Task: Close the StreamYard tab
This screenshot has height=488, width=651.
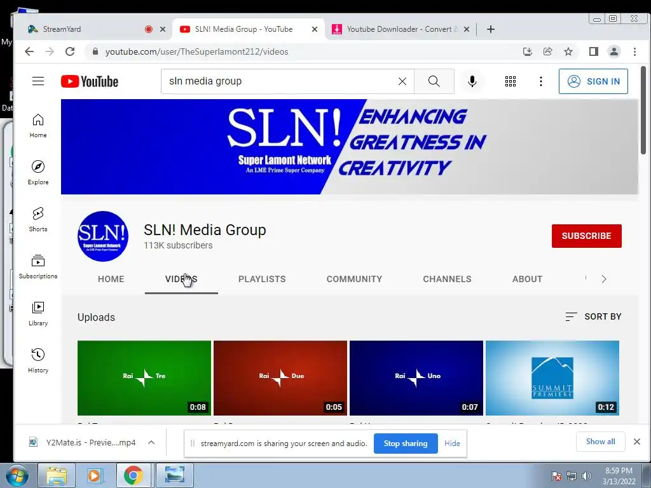Action: click(163, 29)
